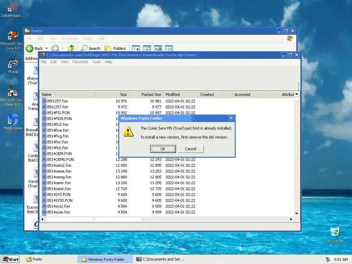Click horizontal scrollbar thumb in 7-Zip

pos(94,219)
